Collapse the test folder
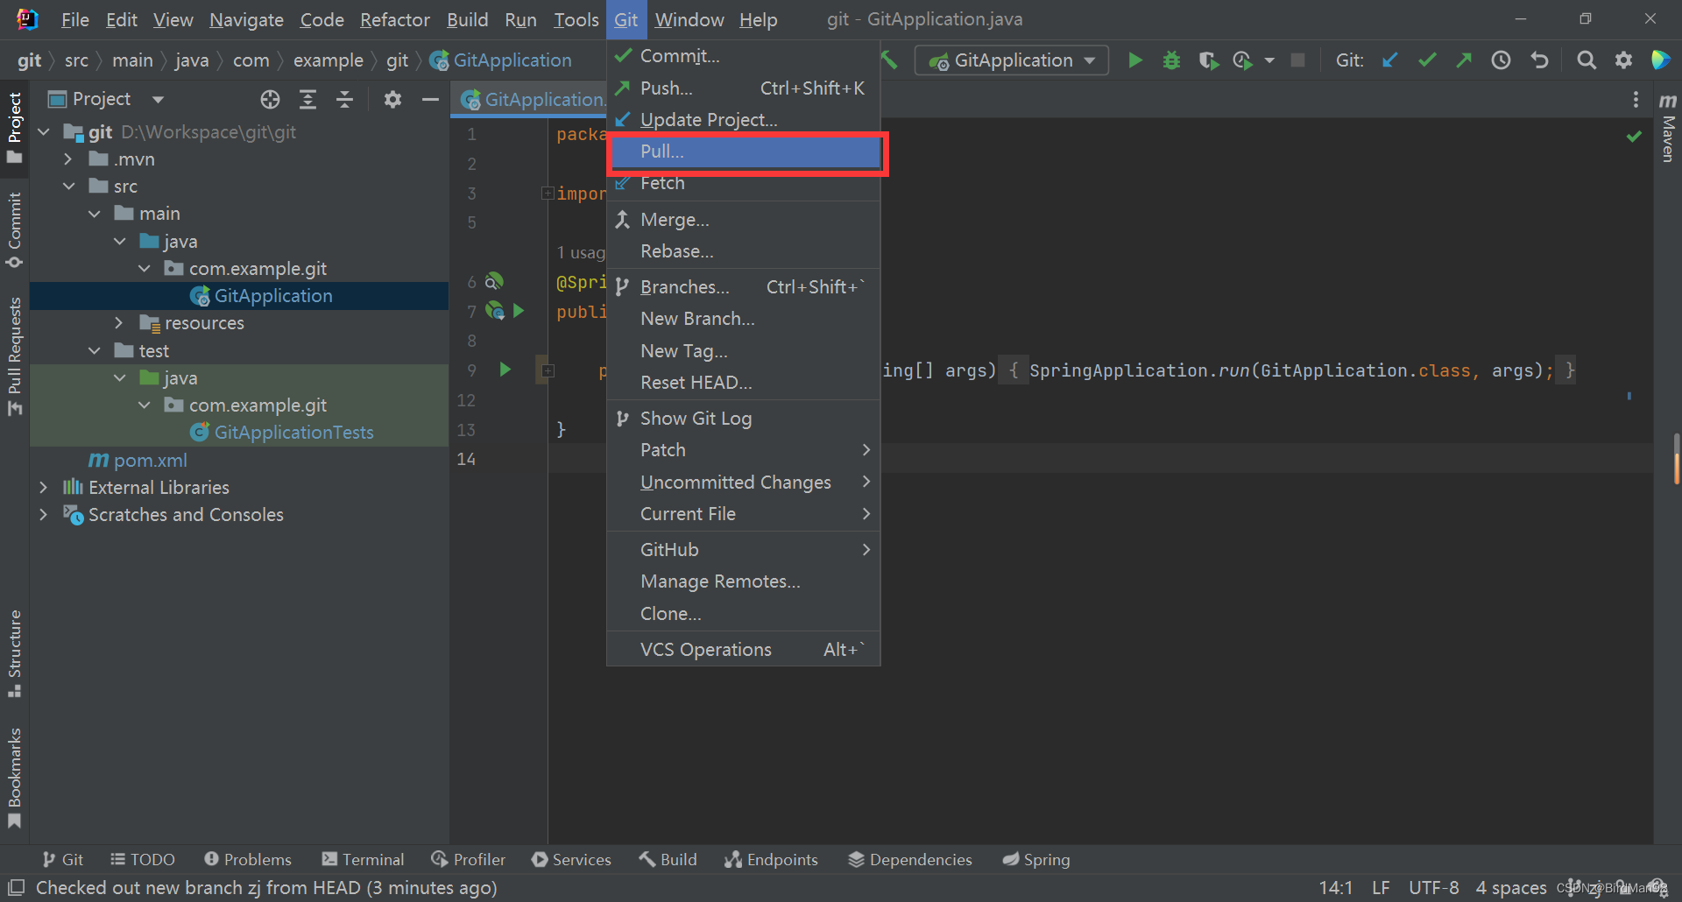Screen dimensions: 1682x902 [94, 351]
